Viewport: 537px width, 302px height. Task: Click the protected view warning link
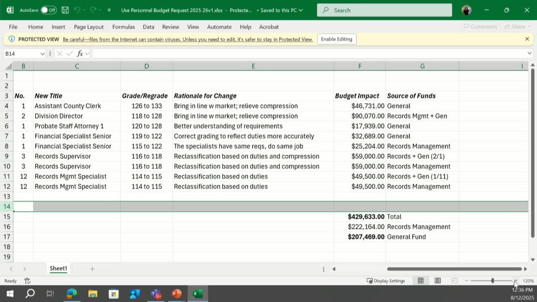click(188, 39)
